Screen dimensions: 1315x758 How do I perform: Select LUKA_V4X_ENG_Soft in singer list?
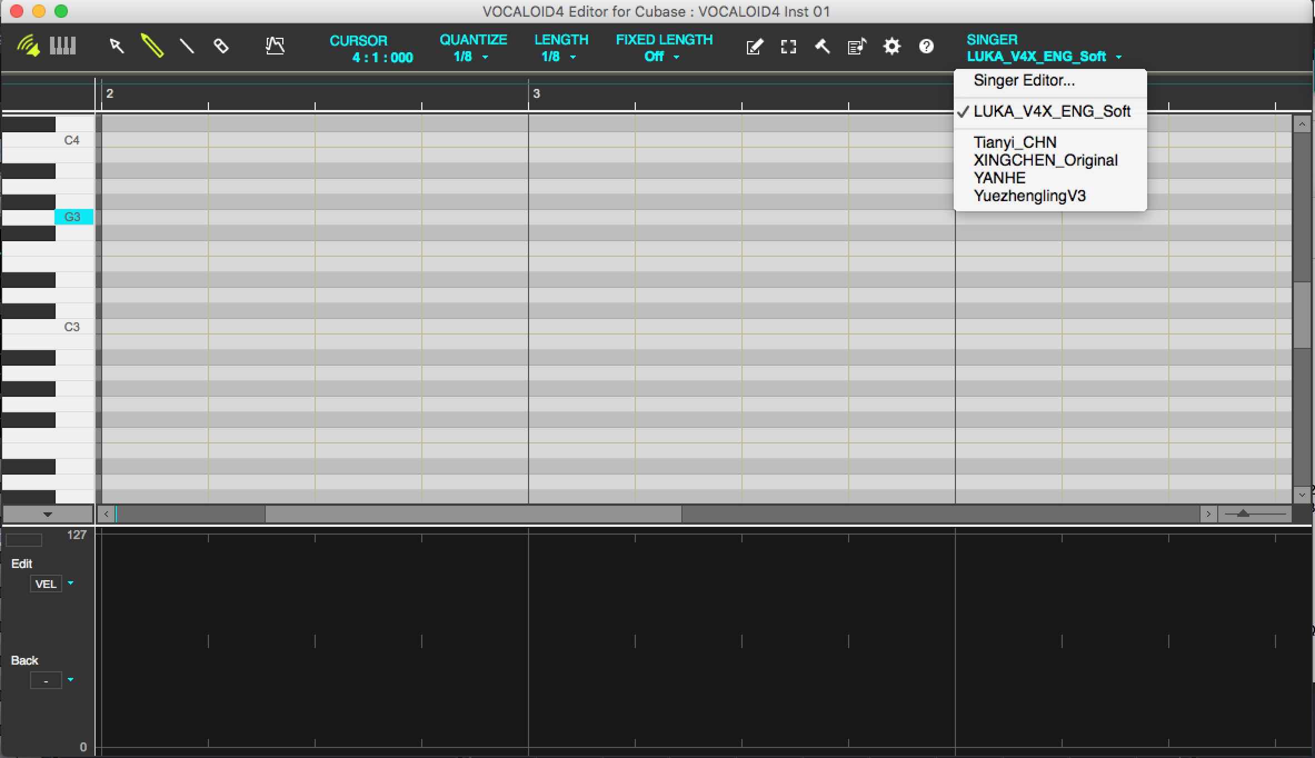tap(1050, 112)
